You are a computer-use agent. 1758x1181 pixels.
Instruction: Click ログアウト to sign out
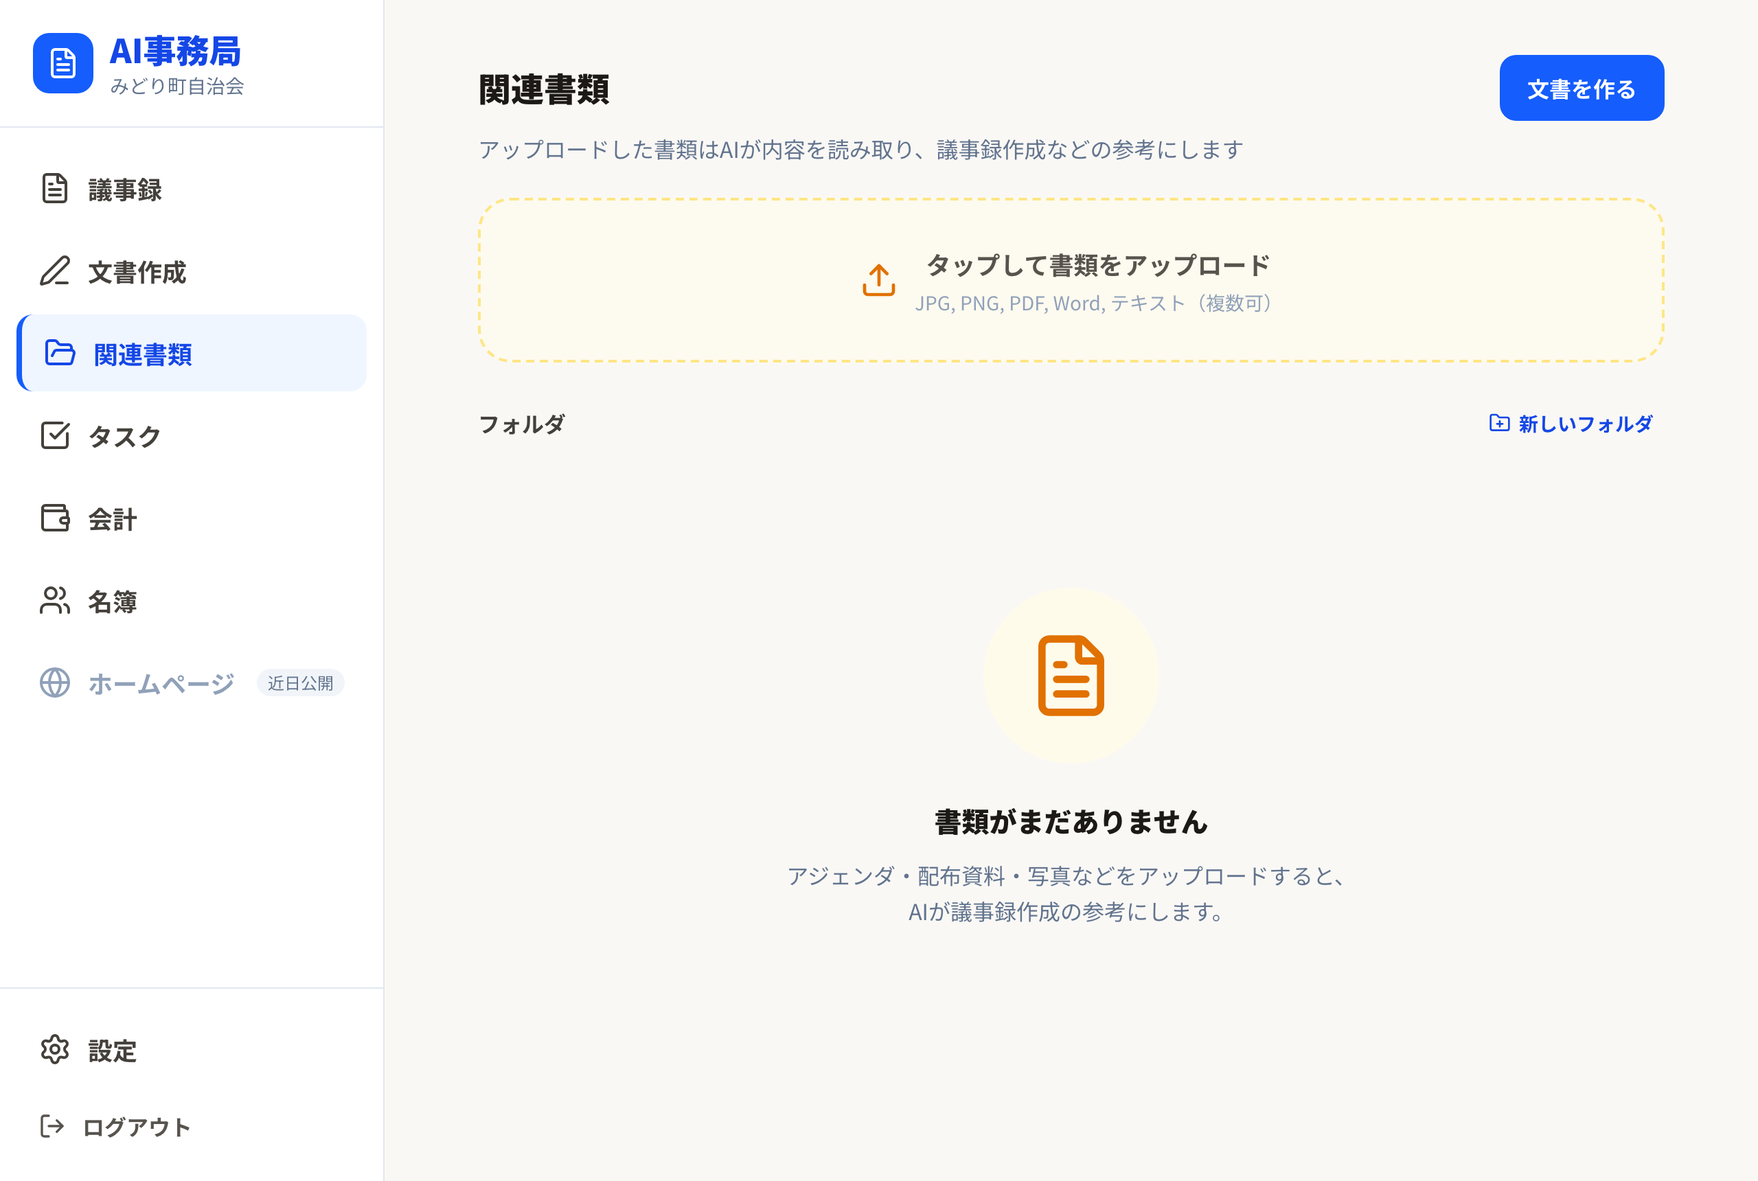(x=192, y=1126)
